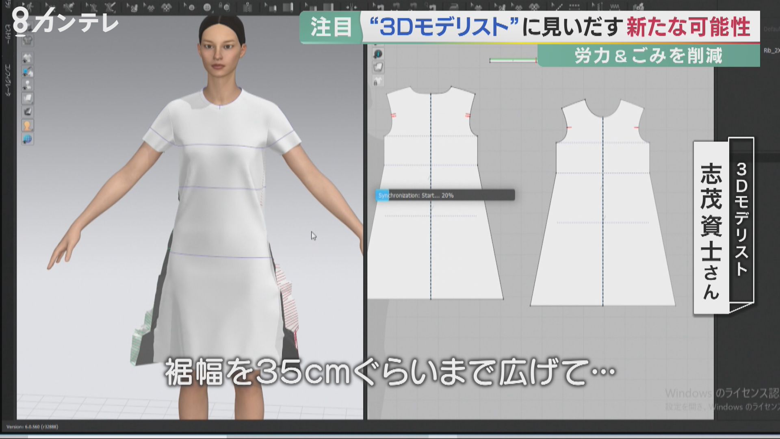Toggle the locked garment icon in 2D window
780x439 pixels.
pos(378,81)
